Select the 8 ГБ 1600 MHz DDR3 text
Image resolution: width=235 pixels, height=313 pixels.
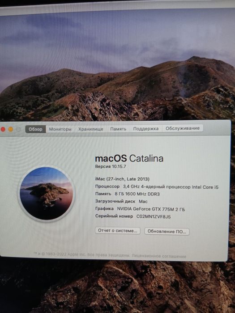coord(137,194)
